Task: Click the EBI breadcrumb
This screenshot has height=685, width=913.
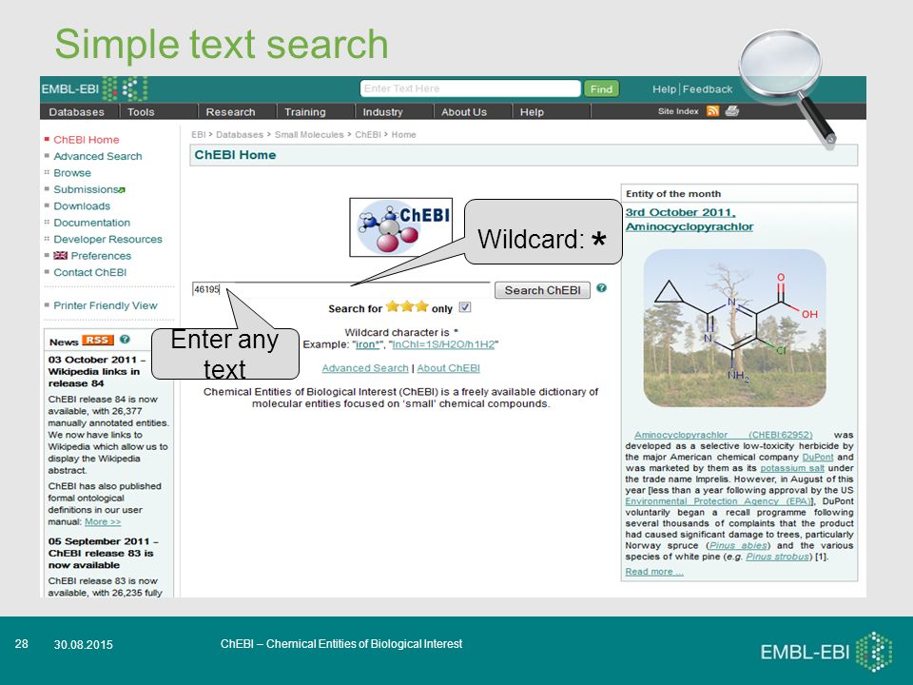Action: [x=199, y=134]
